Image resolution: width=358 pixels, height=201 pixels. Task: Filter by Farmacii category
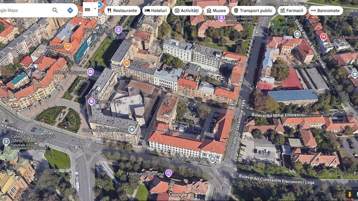pos(292,11)
